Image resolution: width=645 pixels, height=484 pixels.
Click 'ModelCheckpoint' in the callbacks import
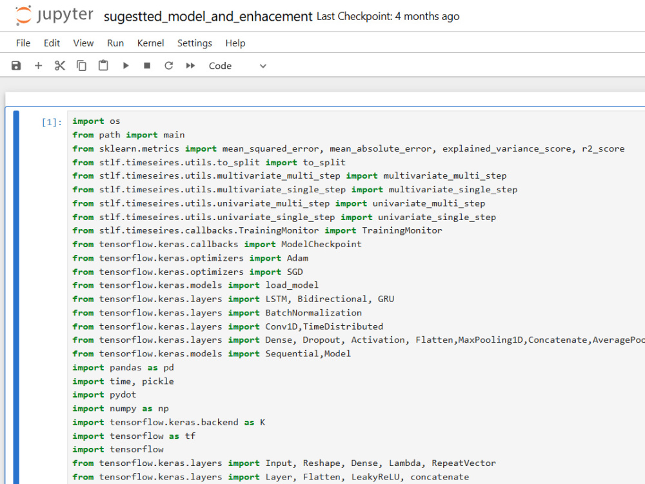pos(321,244)
